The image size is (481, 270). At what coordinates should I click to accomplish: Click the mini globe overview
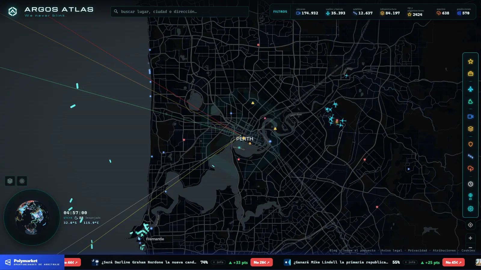pos(32,217)
